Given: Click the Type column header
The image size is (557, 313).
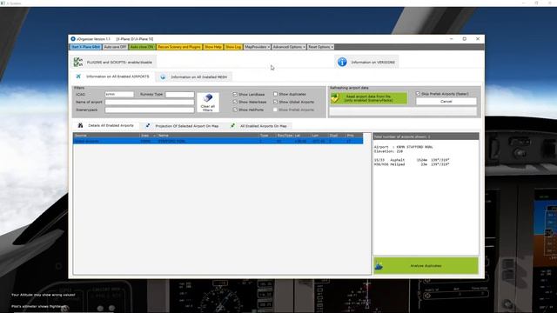Looking at the screenshot, I should click(267, 136).
